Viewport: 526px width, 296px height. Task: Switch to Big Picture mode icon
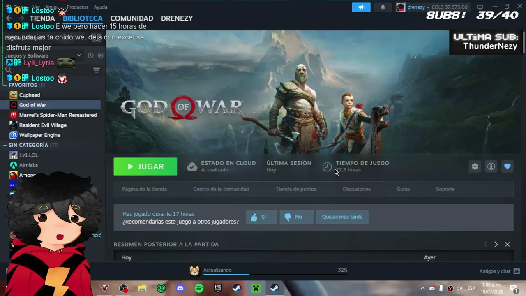(x=480, y=7)
